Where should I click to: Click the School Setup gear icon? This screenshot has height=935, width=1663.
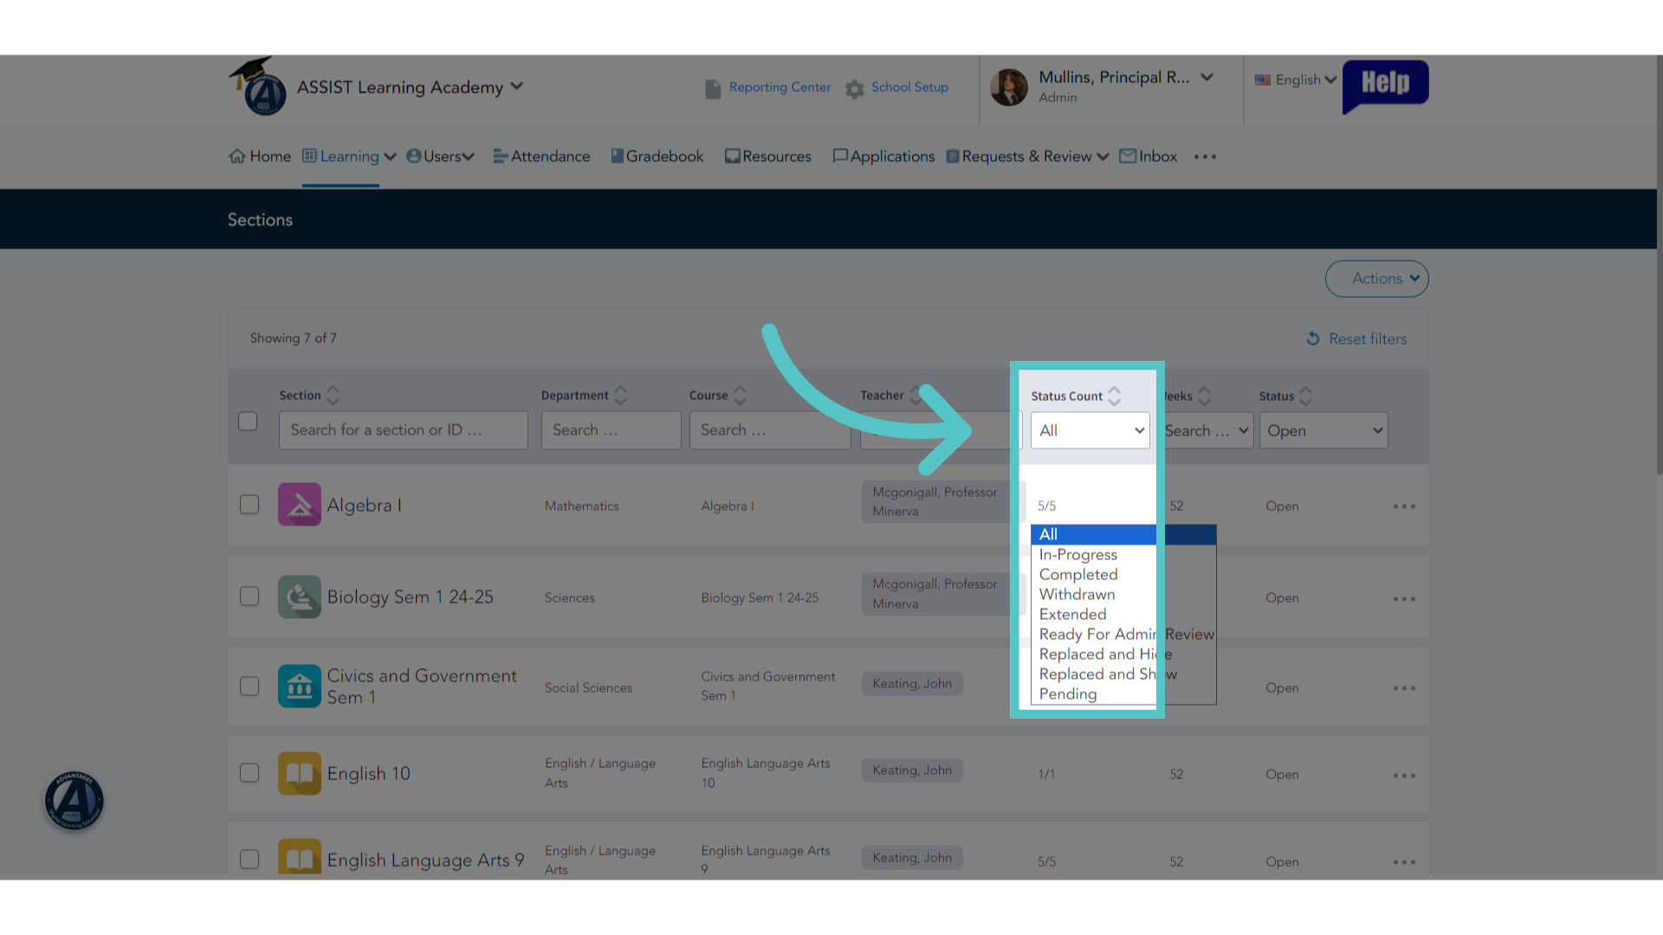point(855,88)
